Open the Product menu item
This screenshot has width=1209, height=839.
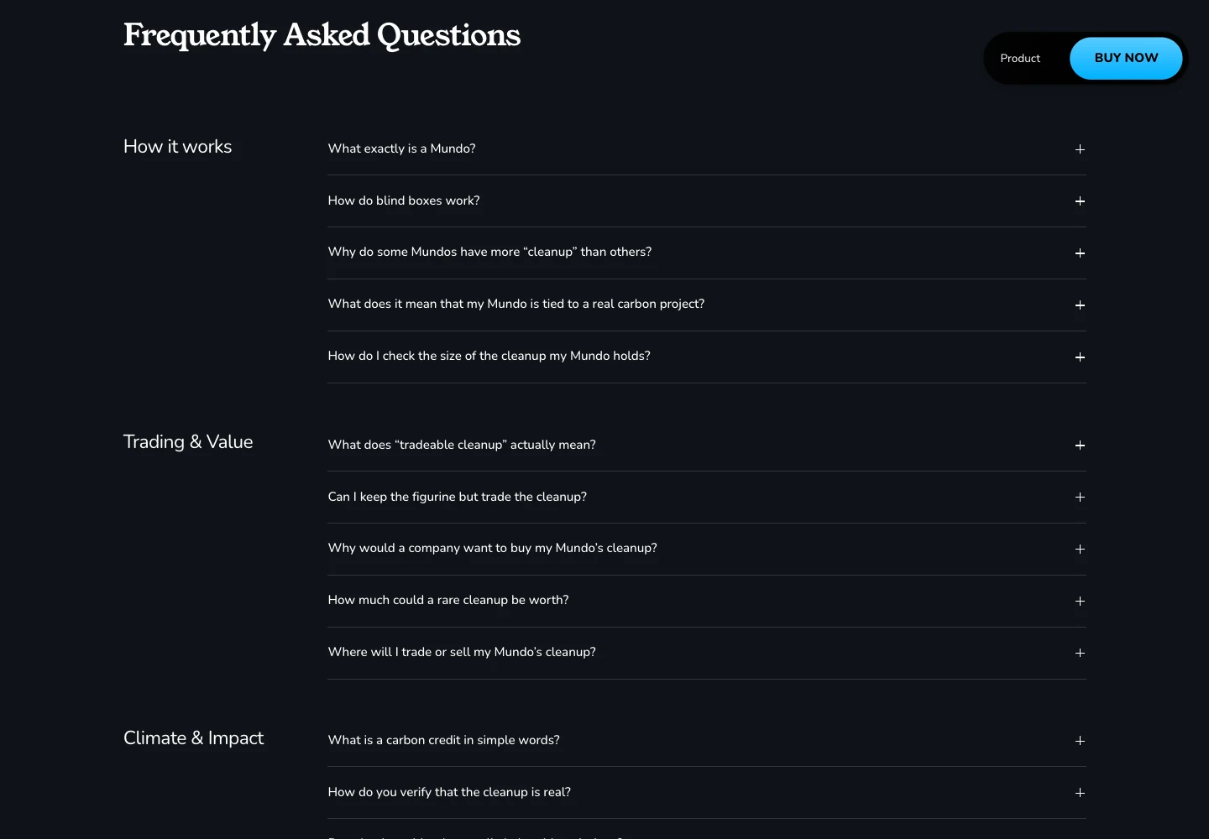coord(1020,58)
